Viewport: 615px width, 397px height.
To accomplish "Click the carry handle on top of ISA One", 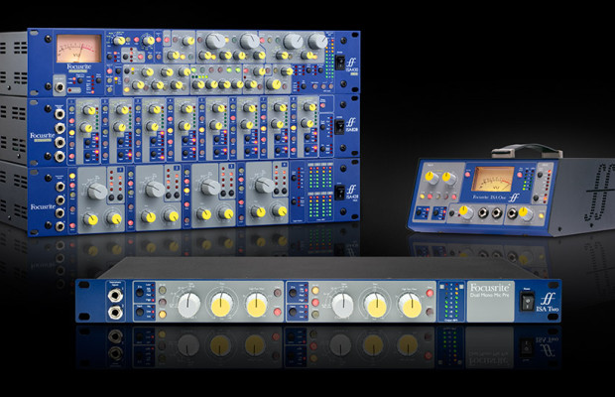I will point(527,151).
